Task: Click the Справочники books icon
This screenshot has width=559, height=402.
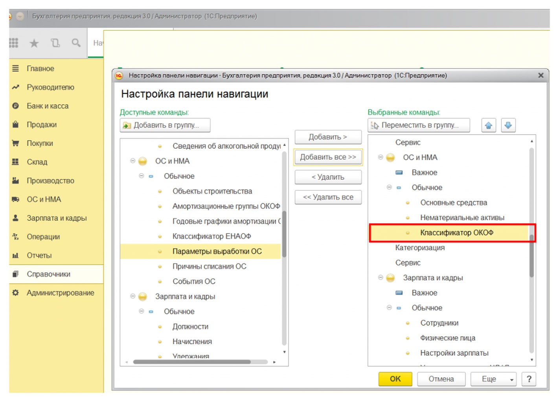Action: click(15, 274)
